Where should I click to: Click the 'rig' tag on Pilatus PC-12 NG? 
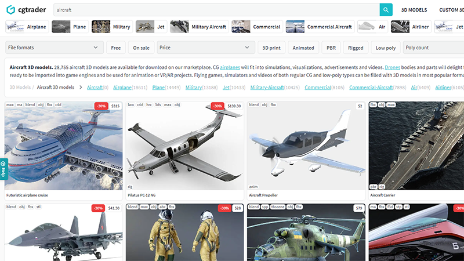pos(130,187)
